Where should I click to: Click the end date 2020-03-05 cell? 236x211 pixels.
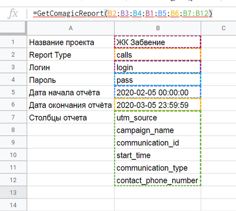(x=158, y=105)
